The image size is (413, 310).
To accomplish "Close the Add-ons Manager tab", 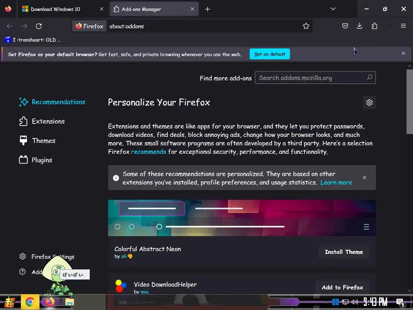I will [x=192, y=9].
